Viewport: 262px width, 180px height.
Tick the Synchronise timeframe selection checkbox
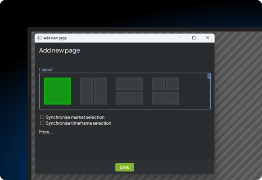[42, 123]
